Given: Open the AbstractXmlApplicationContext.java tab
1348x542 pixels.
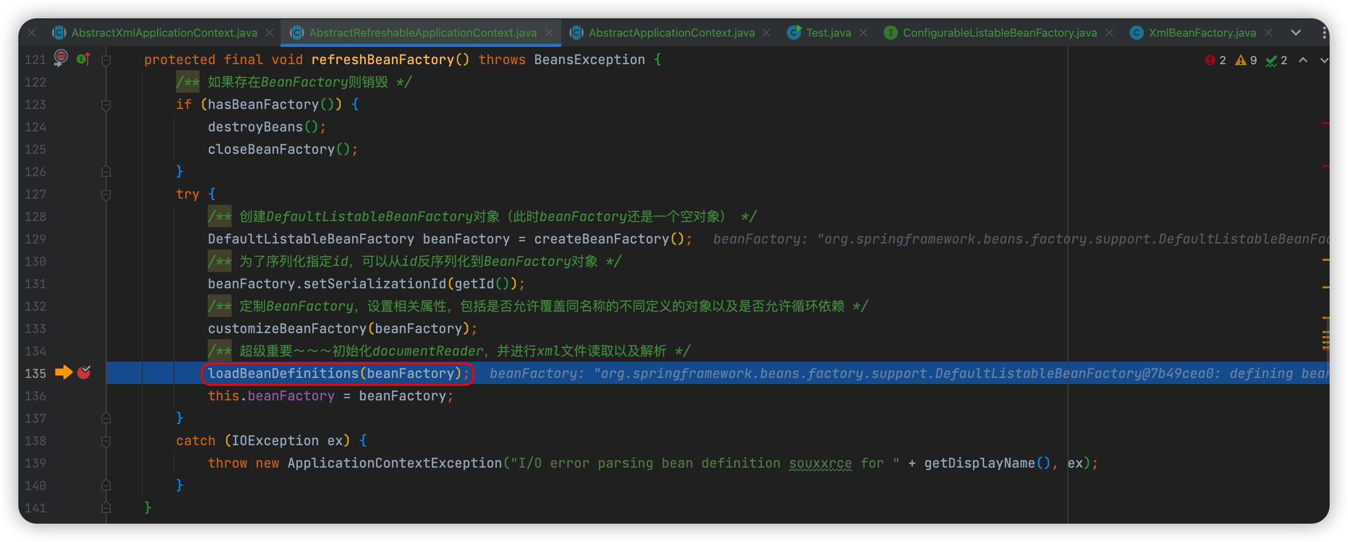Looking at the screenshot, I should [x=164, y=33].
